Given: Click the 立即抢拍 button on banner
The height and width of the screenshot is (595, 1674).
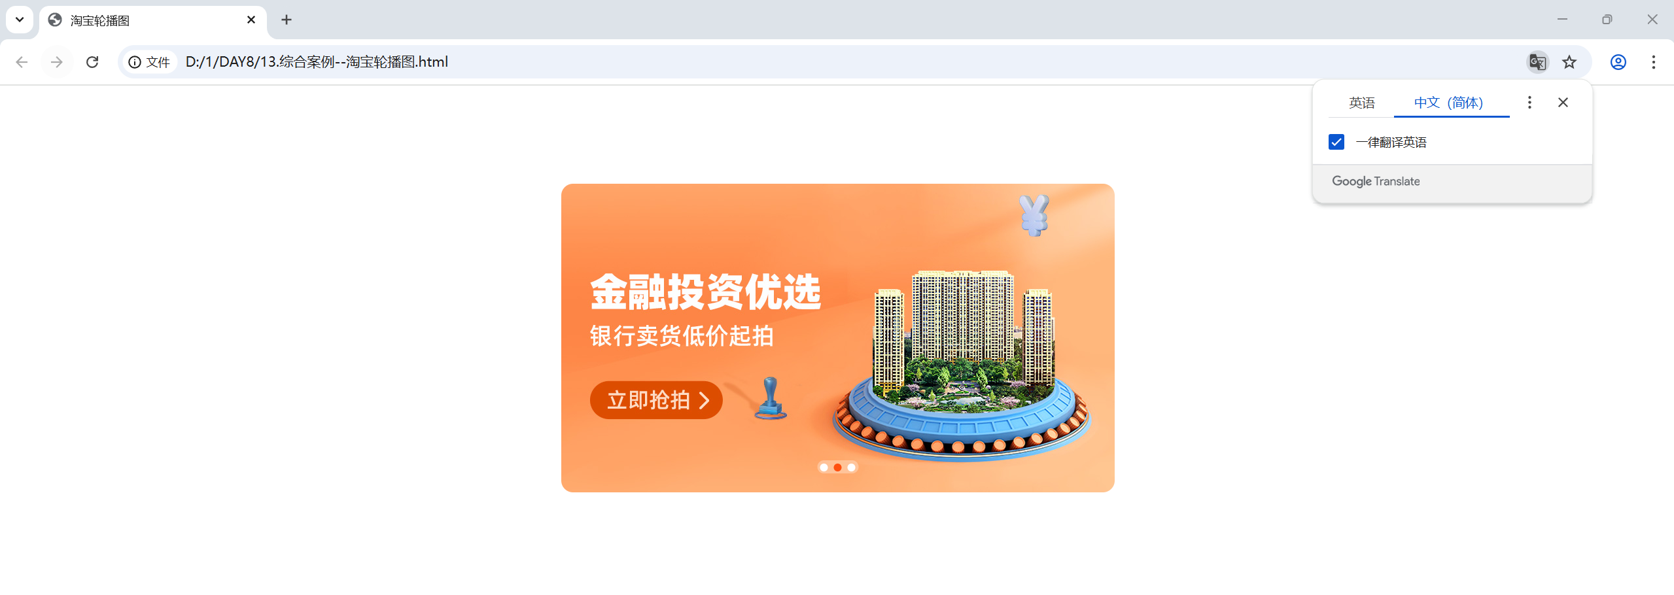Looking at the screenshot, I should [656, 399].
